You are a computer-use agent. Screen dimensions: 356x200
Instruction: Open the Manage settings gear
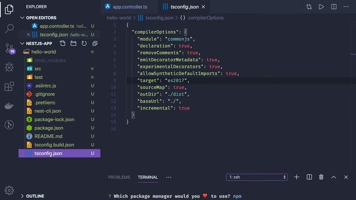coord(9,191)
